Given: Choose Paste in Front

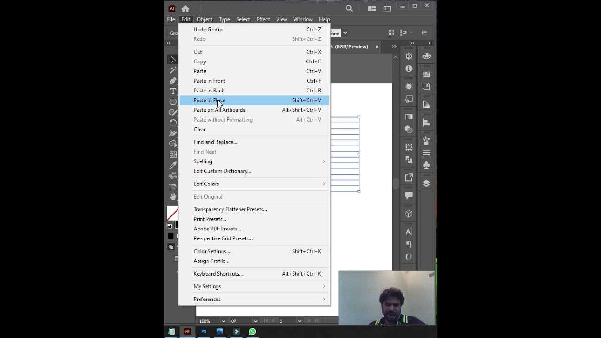Looking at the screenshot, I should (254, 81).
